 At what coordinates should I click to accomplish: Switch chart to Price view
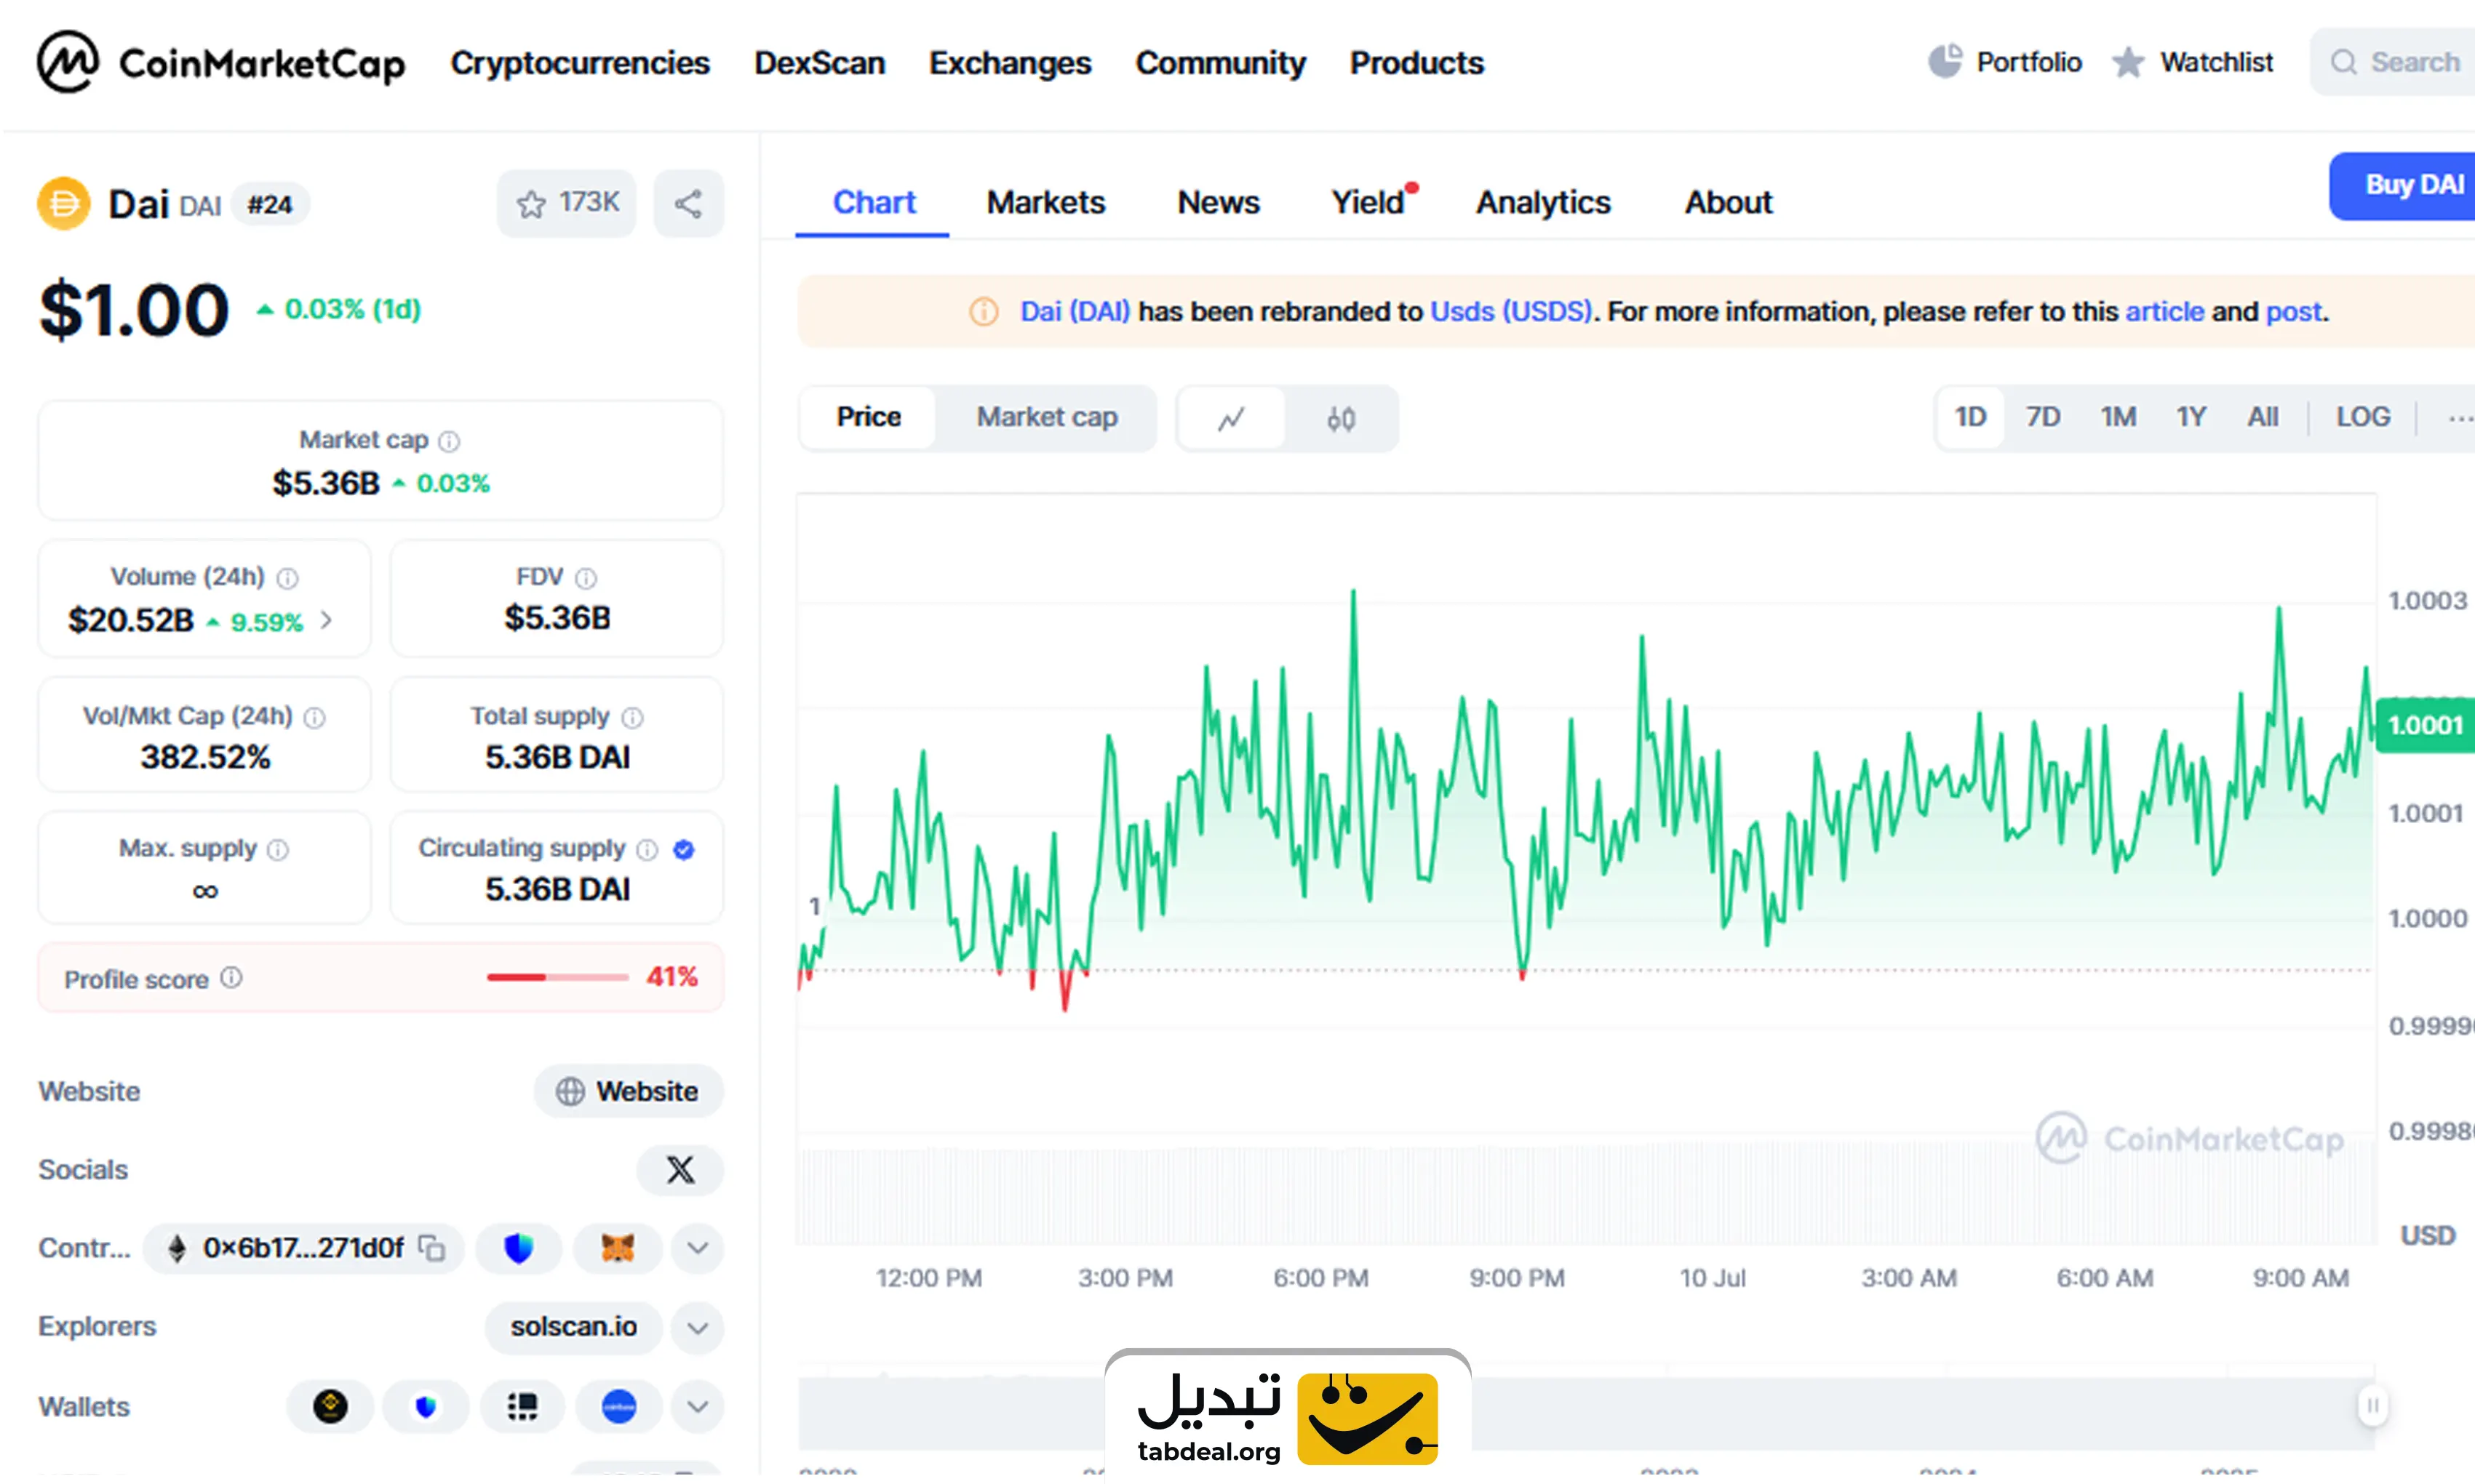pyautogui.click(x=869, y=417)
